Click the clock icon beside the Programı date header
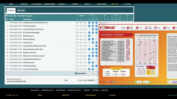This screenshot has height=99, width=177. 7,16
